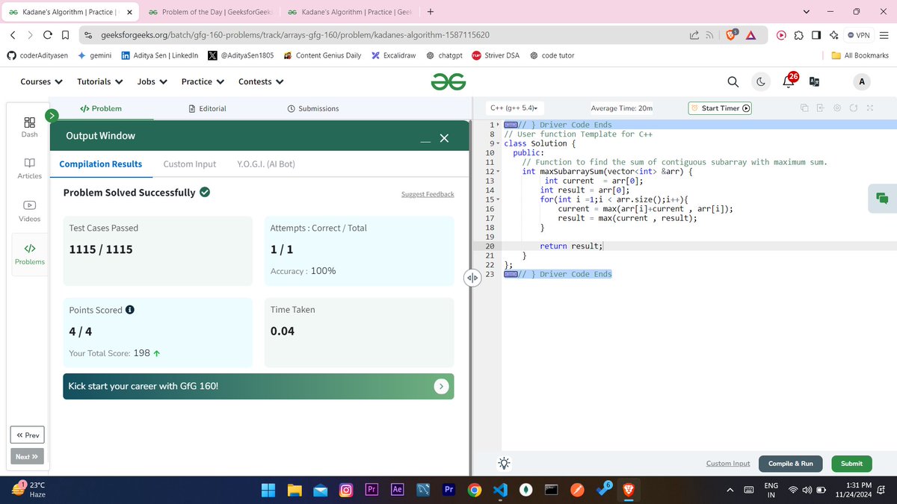The width and height of the screenshot is (897, 504).
Task: Click the browser address bar URL
Action: point(295,35)
